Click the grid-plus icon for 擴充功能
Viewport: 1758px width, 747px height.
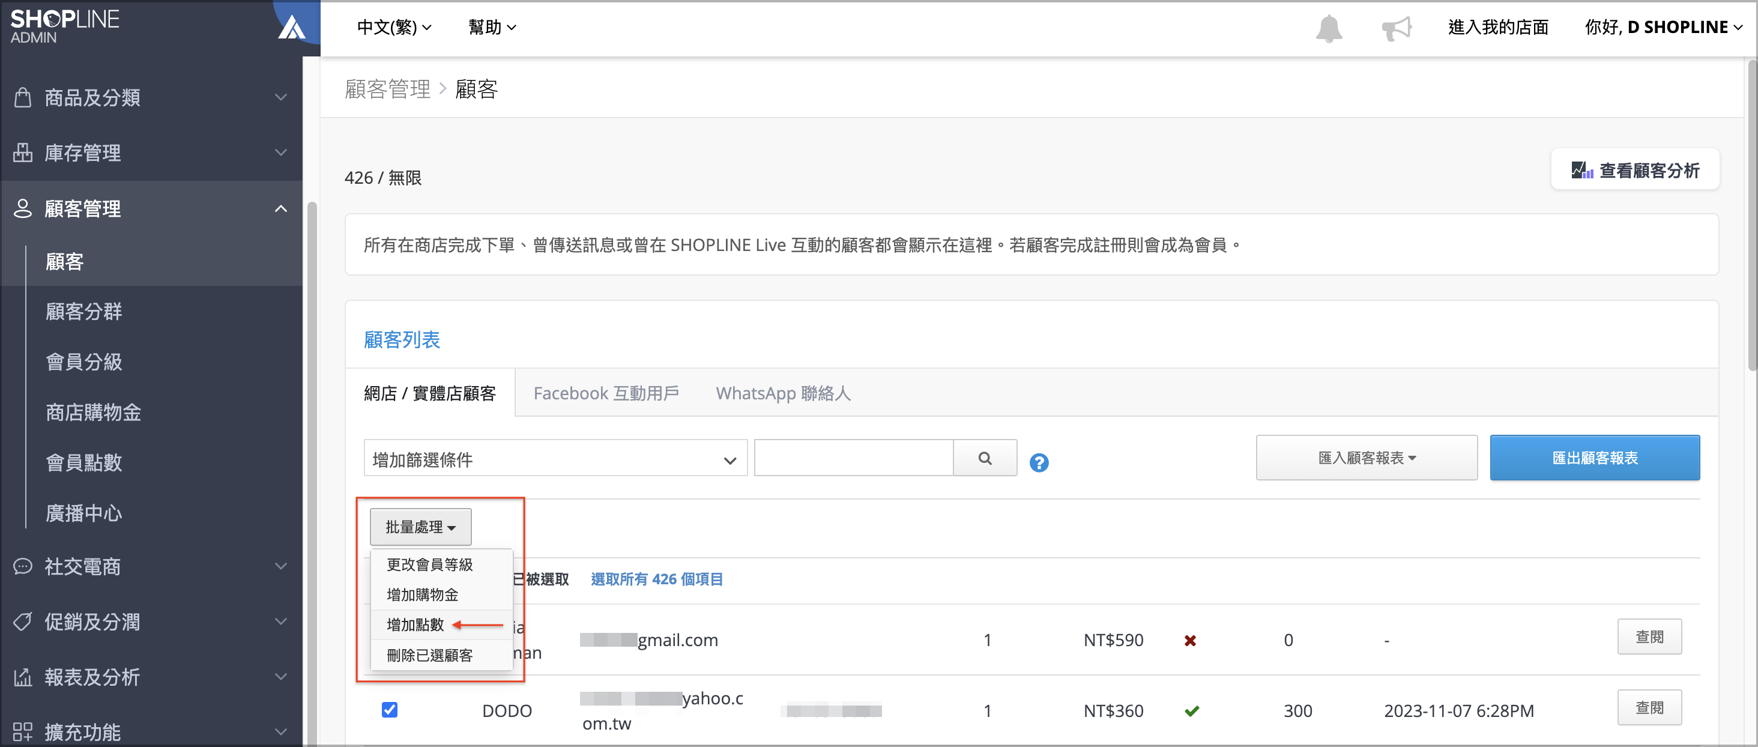point(23,732)
